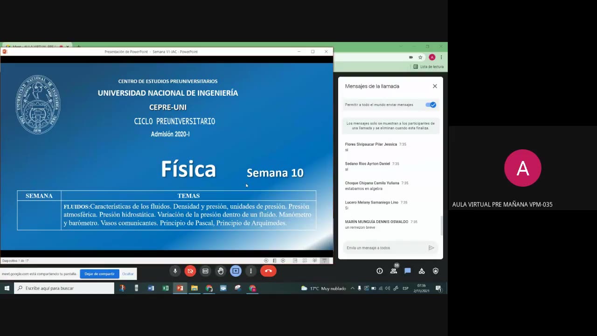
Task: Click message from Flores Sivipaucar Pilar Jessica
Action: pyautogui.click(x=375, y=147)
